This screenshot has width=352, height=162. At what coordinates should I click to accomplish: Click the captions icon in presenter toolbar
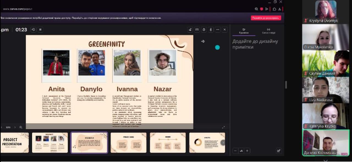click(x=197, y=30)
